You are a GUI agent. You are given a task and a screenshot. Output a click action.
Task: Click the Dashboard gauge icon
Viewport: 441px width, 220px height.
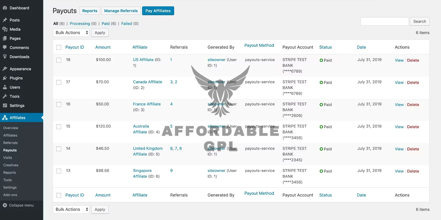tap(5, 8)
